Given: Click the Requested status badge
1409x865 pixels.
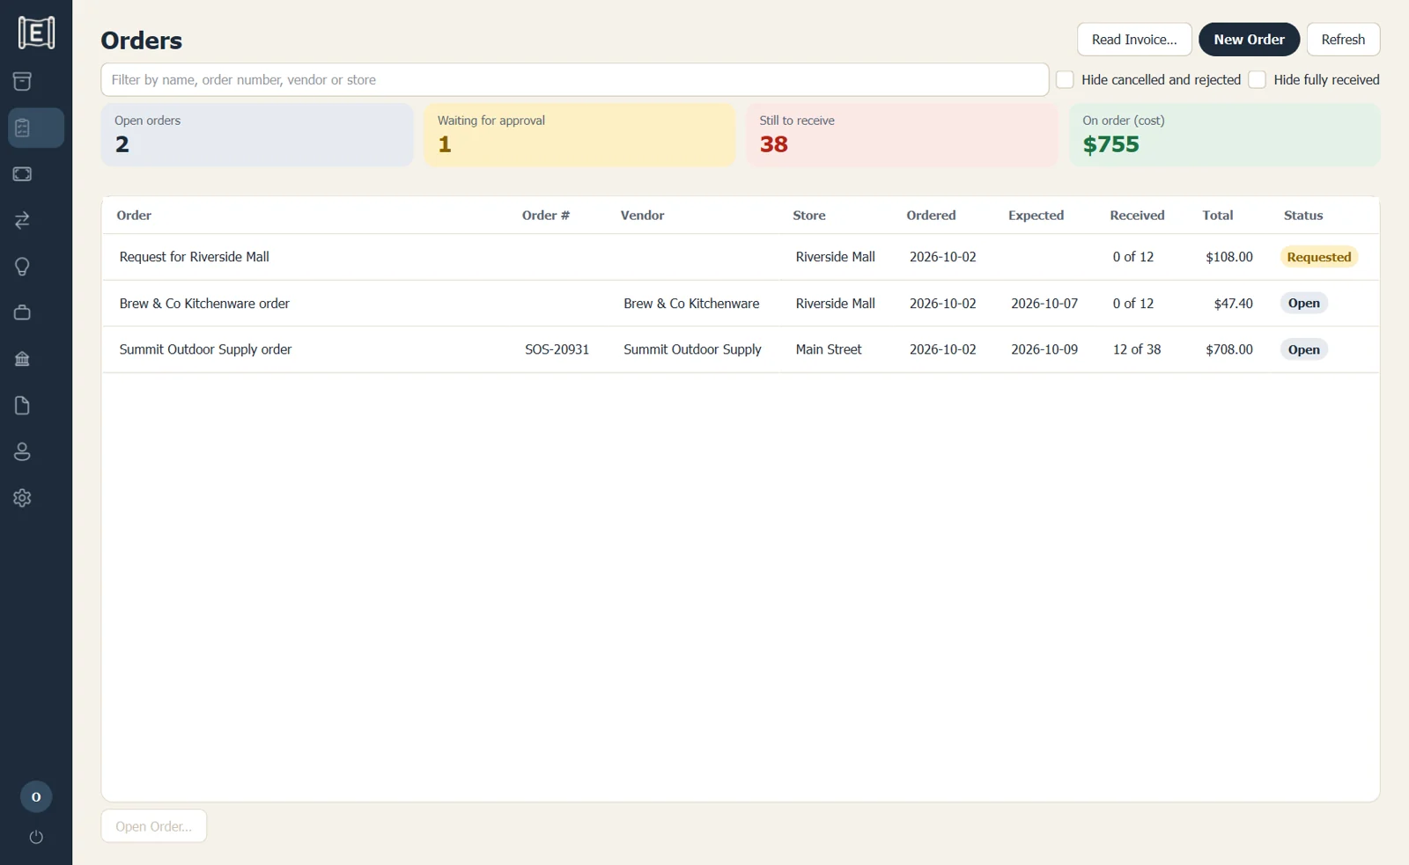Looking at the screenshot, I should [1318, 257].
